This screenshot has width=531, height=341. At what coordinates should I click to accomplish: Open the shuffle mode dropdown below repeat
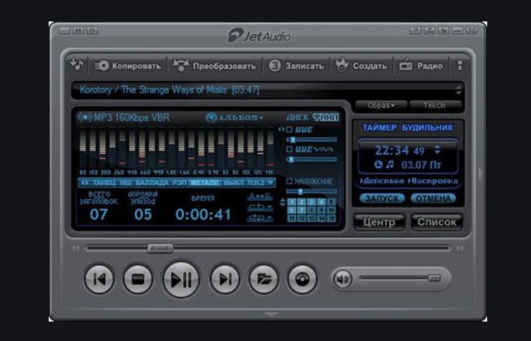click(260, 218)
